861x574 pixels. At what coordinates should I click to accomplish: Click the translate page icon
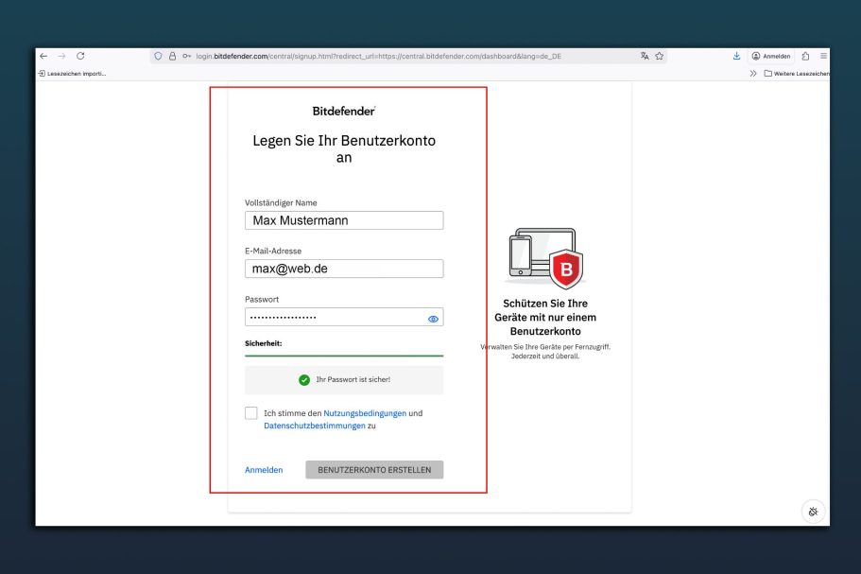[x=645, y=56]
